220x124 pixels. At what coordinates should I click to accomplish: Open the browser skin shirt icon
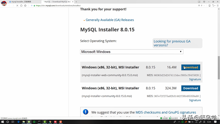tap(204, 2)
